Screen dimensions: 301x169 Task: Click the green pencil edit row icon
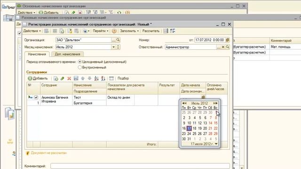pos(63,78)
